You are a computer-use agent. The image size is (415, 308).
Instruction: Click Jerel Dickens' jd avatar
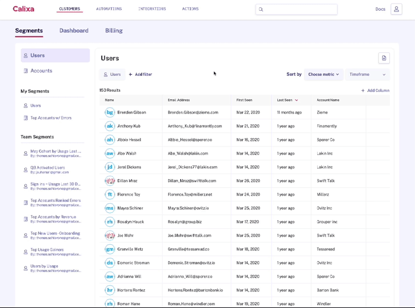click(x=110, y=167)
